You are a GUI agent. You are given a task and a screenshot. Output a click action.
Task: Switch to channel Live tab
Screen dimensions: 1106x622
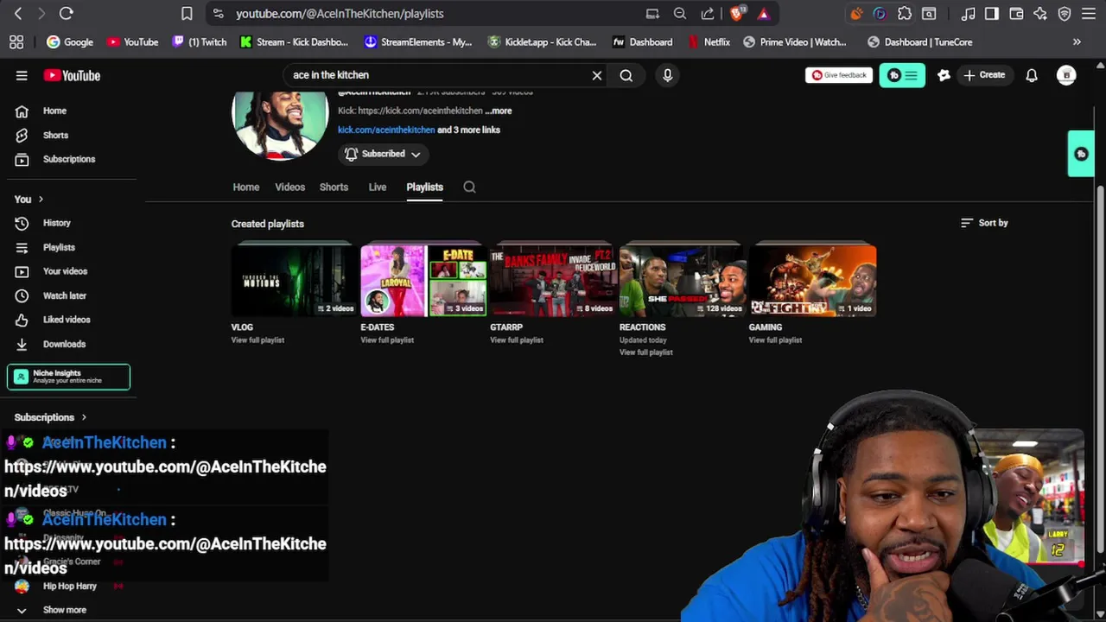[378, 187]
